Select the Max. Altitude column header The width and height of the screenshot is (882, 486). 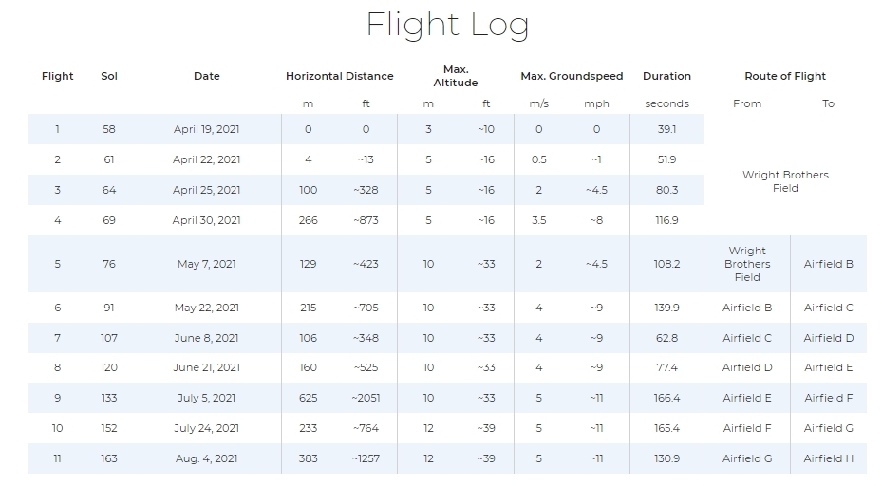point(456,76)
